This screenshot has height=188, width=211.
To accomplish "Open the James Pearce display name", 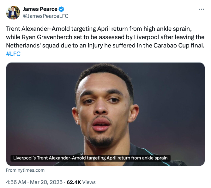I will tap(40, 9).
